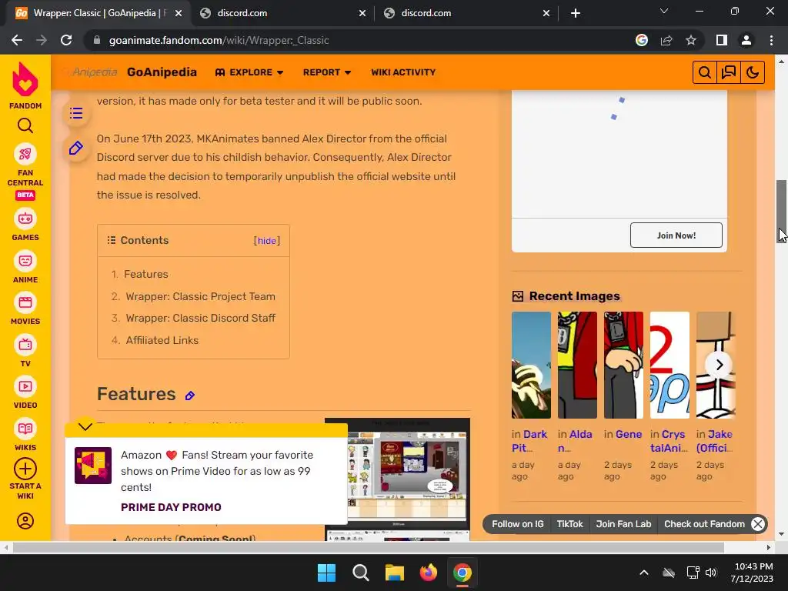
Task: Launch Firefox from taskbar
Action: pos(428,573)
